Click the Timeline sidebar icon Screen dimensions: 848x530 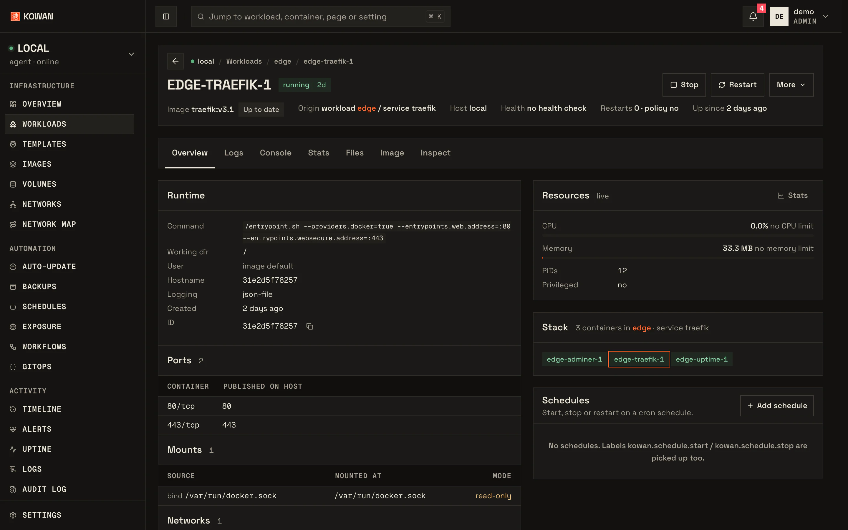[x=13, y=409]
